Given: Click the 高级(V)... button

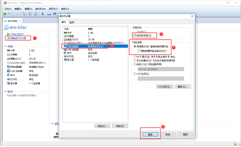Looking at the screenshot, I should pos(183,87).
